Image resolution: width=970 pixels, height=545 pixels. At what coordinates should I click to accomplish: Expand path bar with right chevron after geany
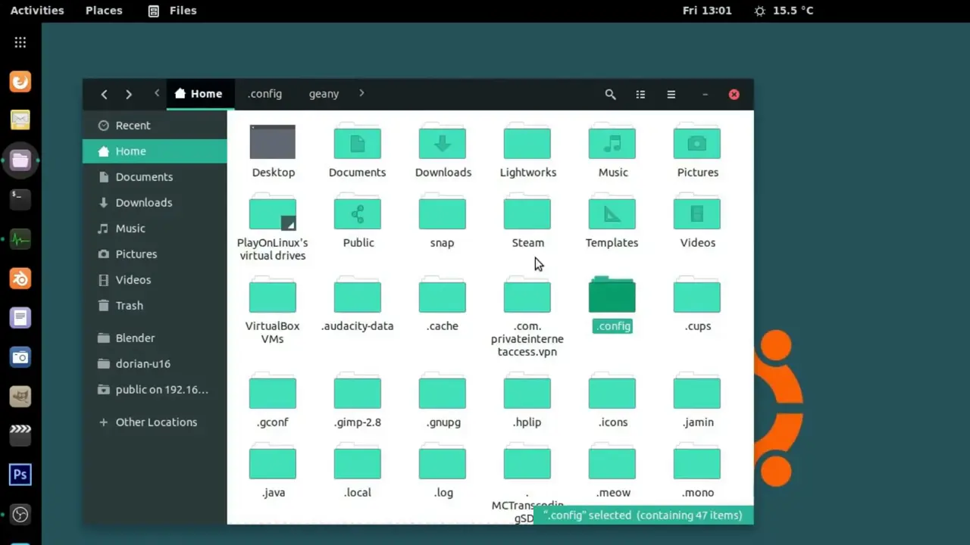coord(361,93)
